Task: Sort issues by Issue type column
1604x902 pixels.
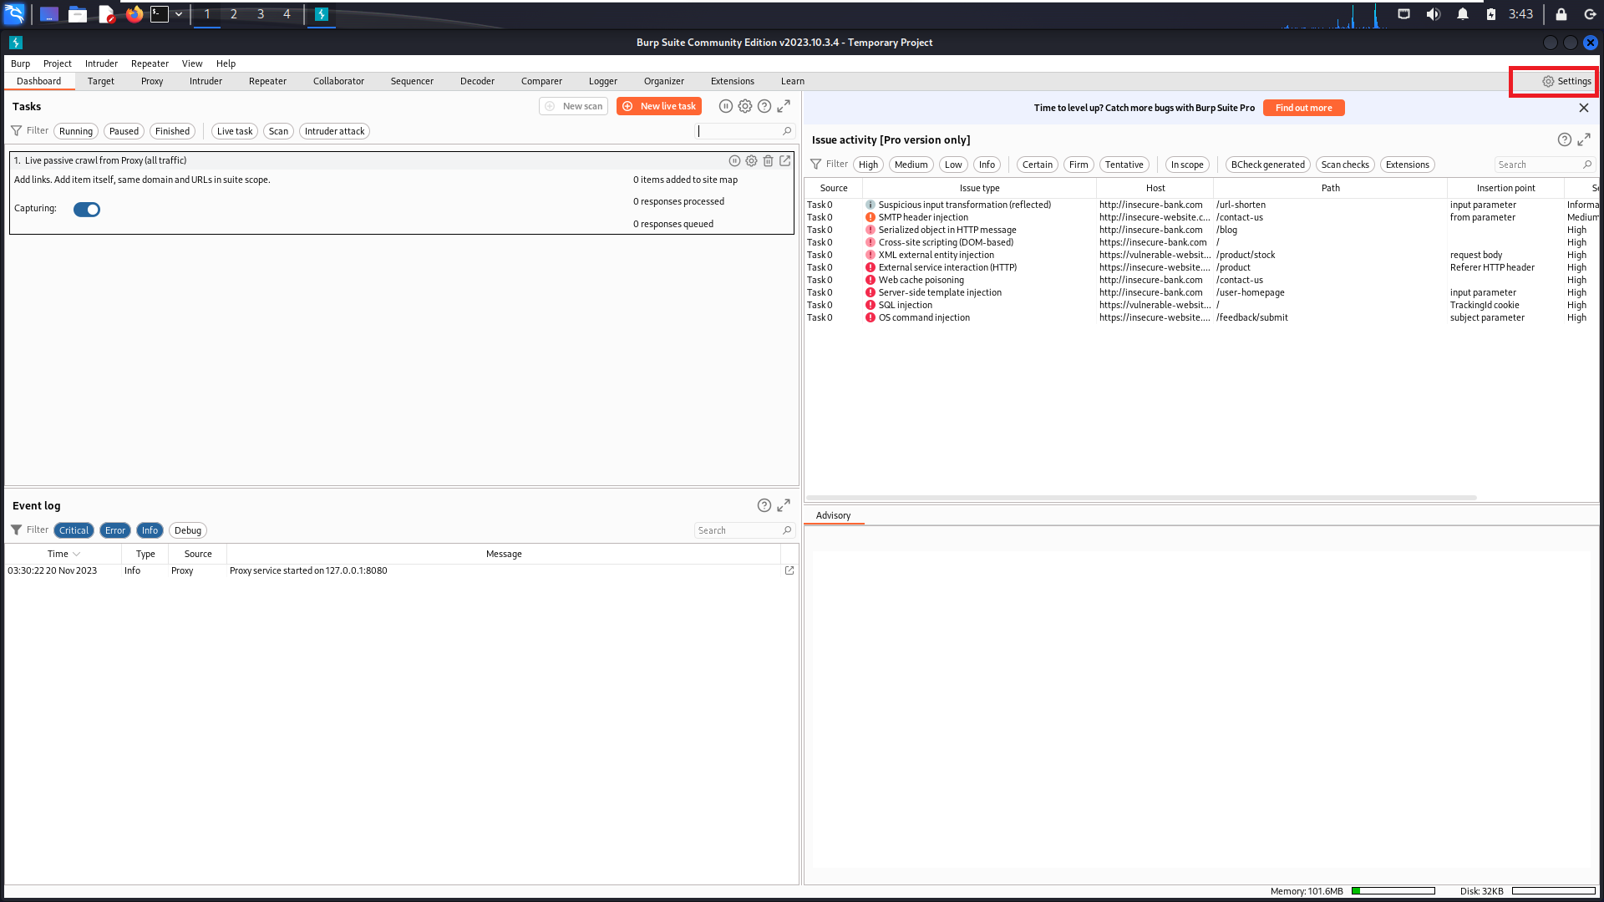Action: tap(979, 188)
